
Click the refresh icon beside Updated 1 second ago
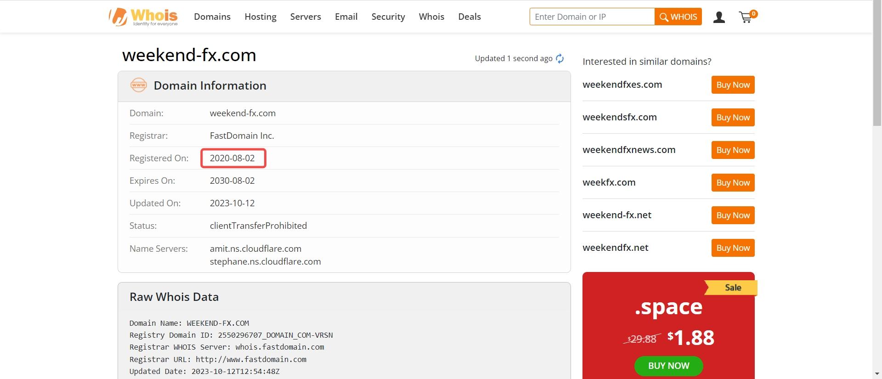tap(560, 58)
